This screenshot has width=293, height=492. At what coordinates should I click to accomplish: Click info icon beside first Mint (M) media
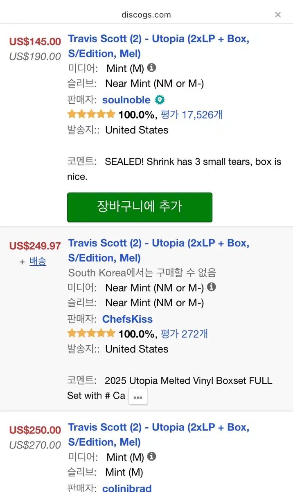coord(151,68)
